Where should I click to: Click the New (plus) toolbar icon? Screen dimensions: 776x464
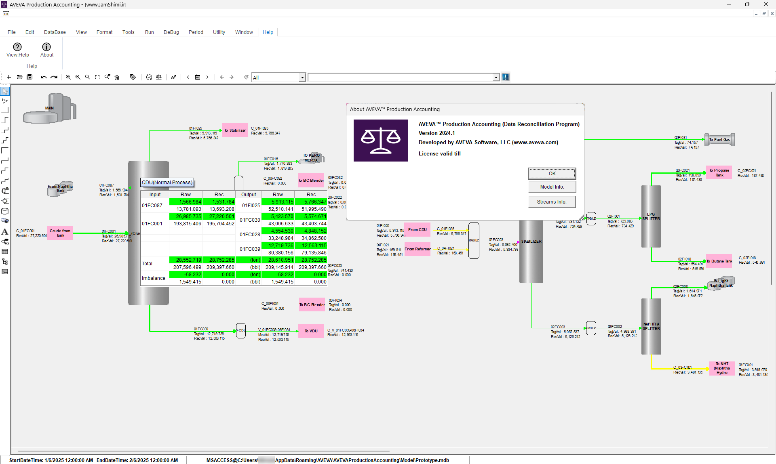click(x=9, y=77)
